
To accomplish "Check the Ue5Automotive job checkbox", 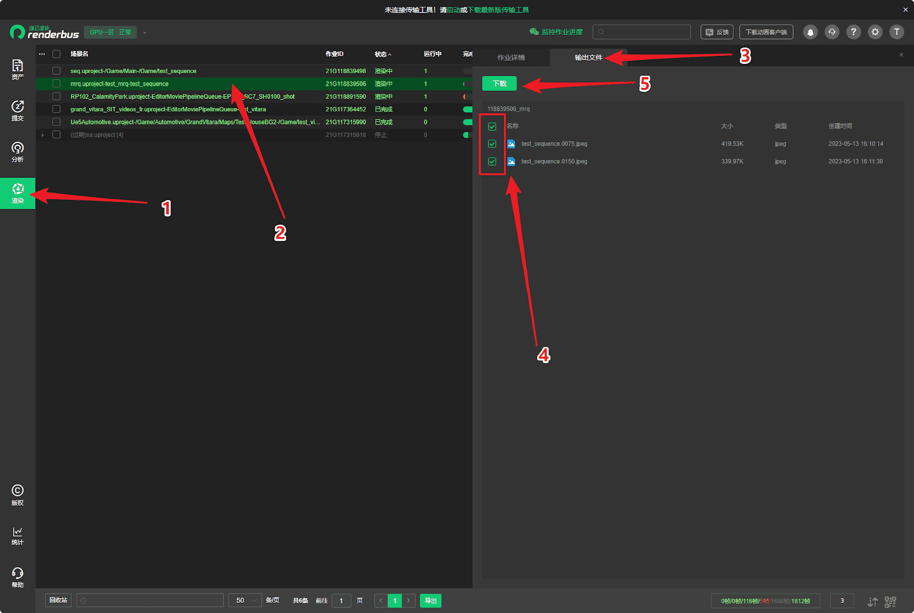I will tap(57, 122).
